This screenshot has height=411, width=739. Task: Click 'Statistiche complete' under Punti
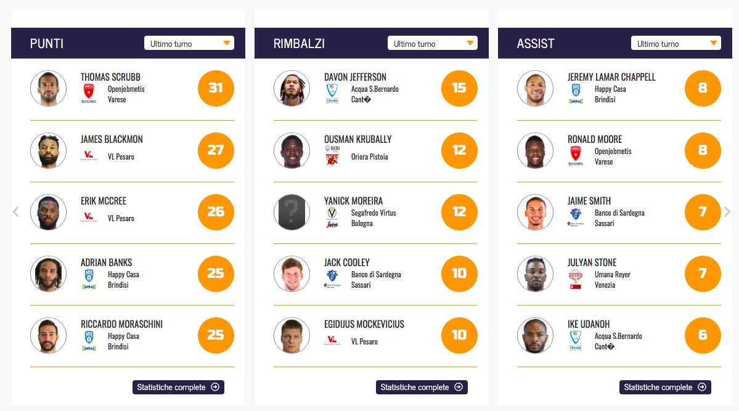[x=178, y=387]
